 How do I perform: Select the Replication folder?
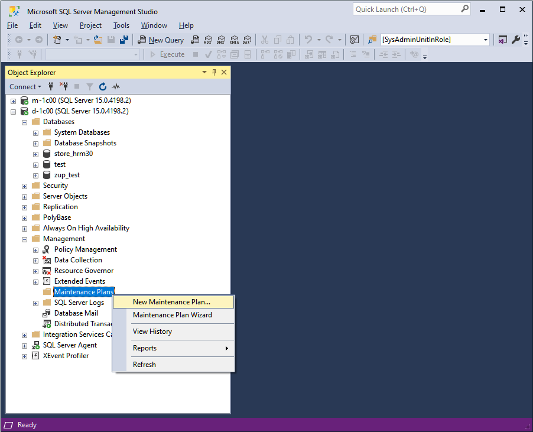(x=60, y=207)
